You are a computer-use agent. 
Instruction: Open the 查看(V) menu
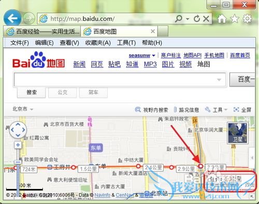[69, 42]
